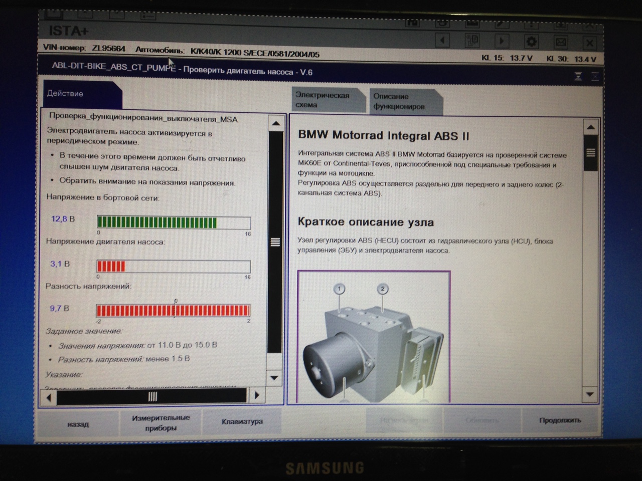Click left arrow of horizontal scrollbar
The width and height of the screenshot is (642, 481).
click(49, 397)
